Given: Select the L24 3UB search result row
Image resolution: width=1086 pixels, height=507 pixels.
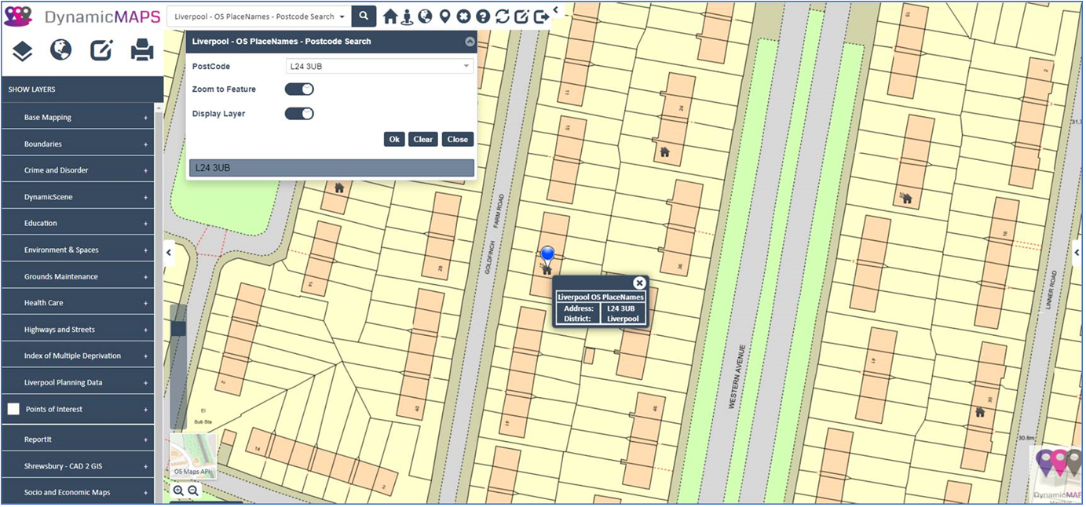Looking at the screenshot, I should click(331, 168).
